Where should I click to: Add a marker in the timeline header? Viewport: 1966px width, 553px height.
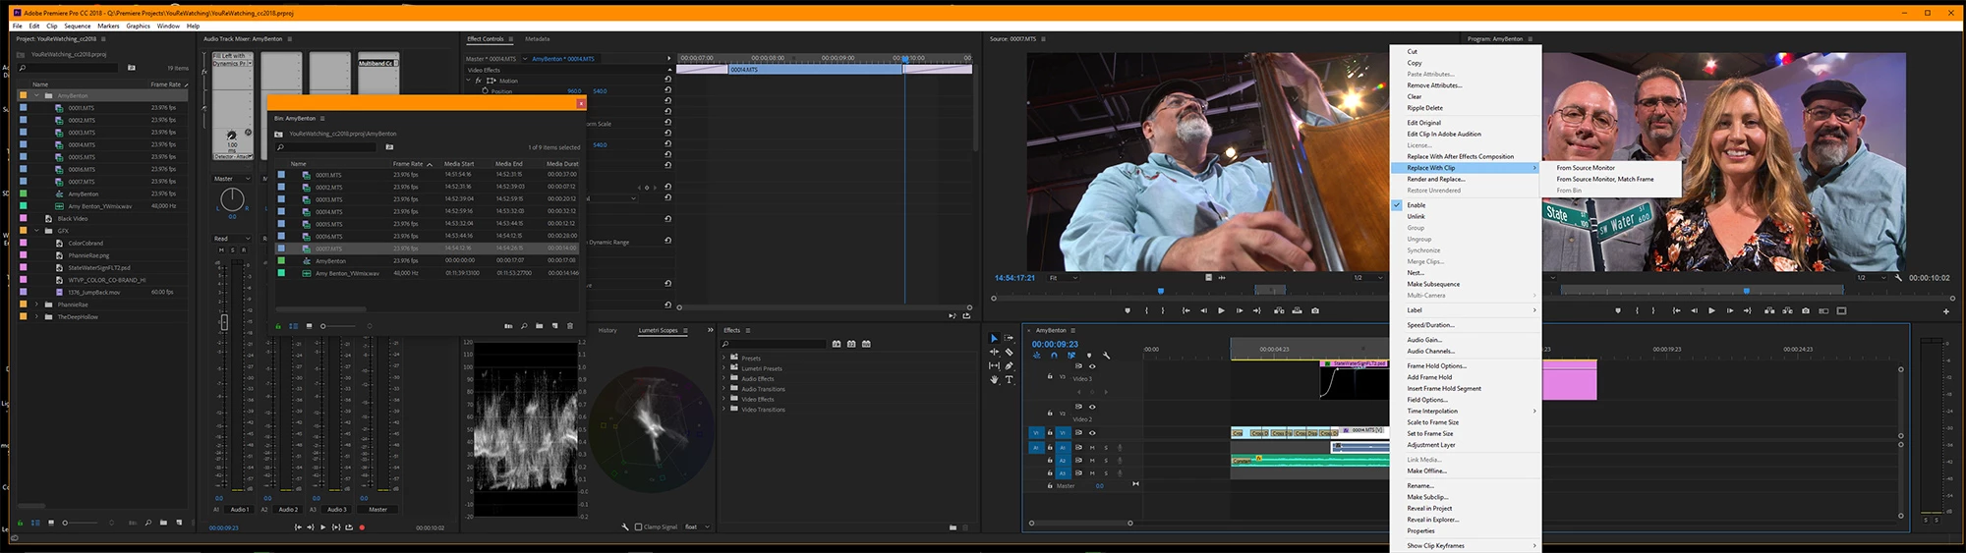point(1089,356)
